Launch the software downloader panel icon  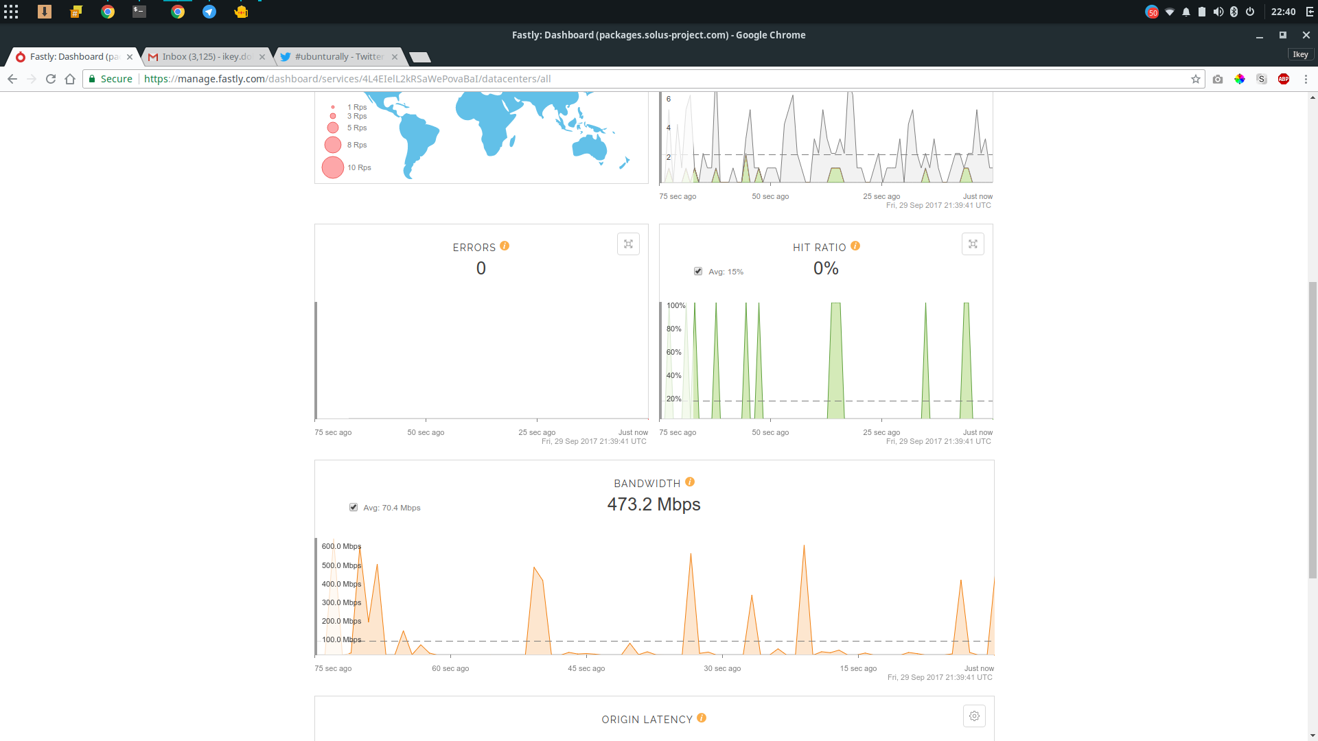click(x=45, y=12)
